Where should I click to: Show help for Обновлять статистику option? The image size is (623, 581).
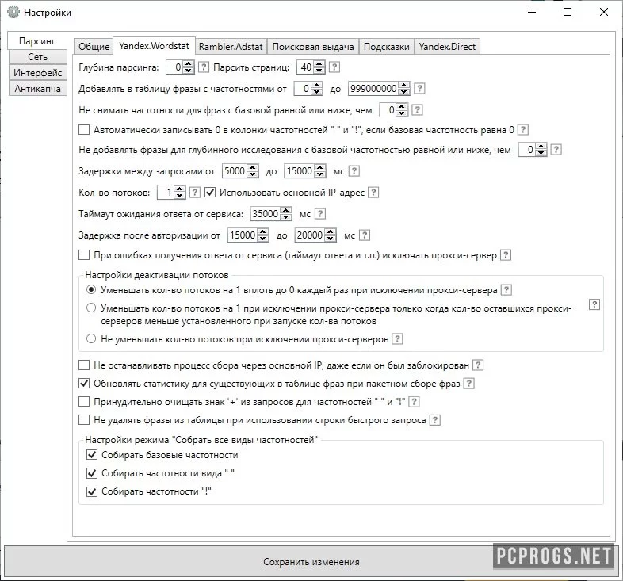(x=469, y=384)
